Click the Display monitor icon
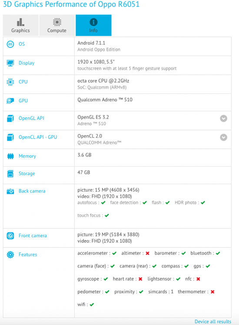239x325 pixels. point(10,63)
